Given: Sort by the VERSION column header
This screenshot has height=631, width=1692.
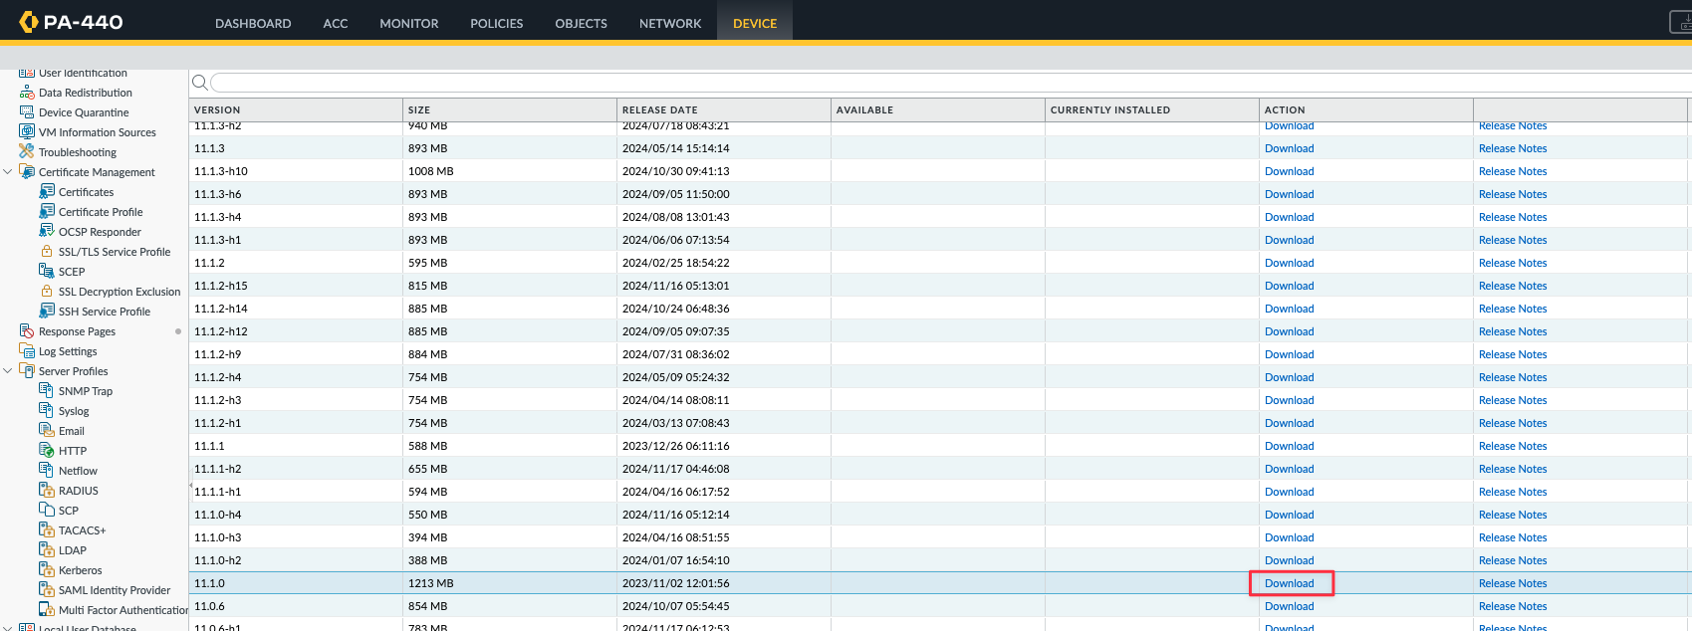Looking at the screenshot, I should point(296,109).
